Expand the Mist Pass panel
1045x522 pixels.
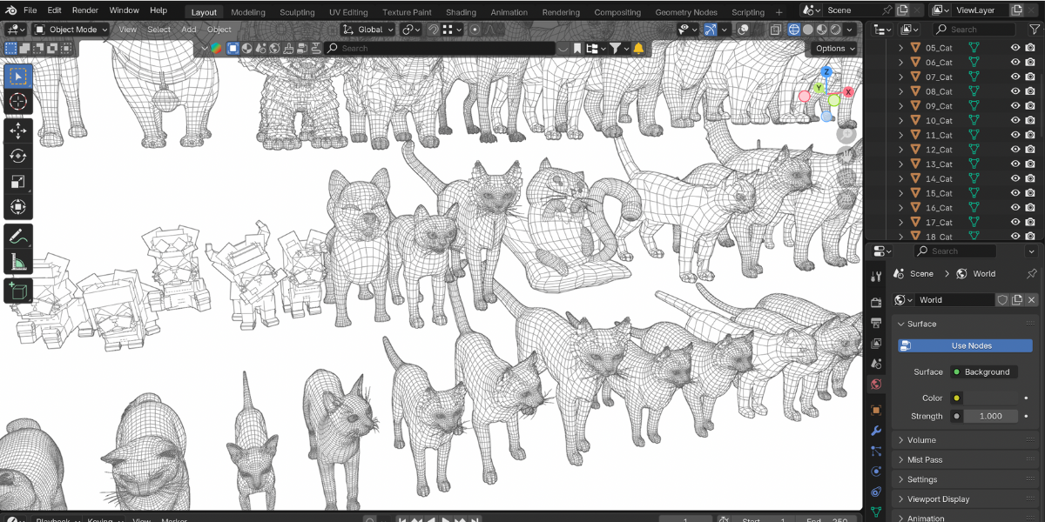pos(965,459)
